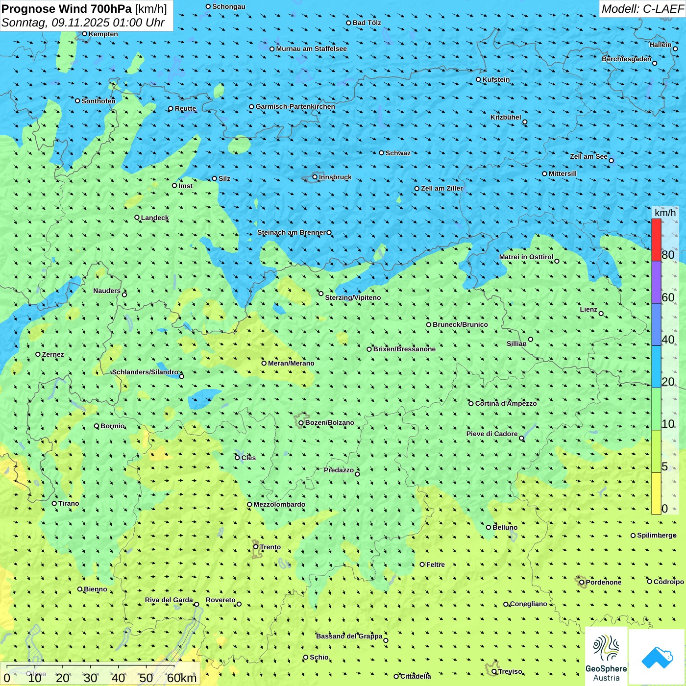This screenshot has height=686, width=686.
Task: Click the 'Reutte' label
Action: [185, 108]
